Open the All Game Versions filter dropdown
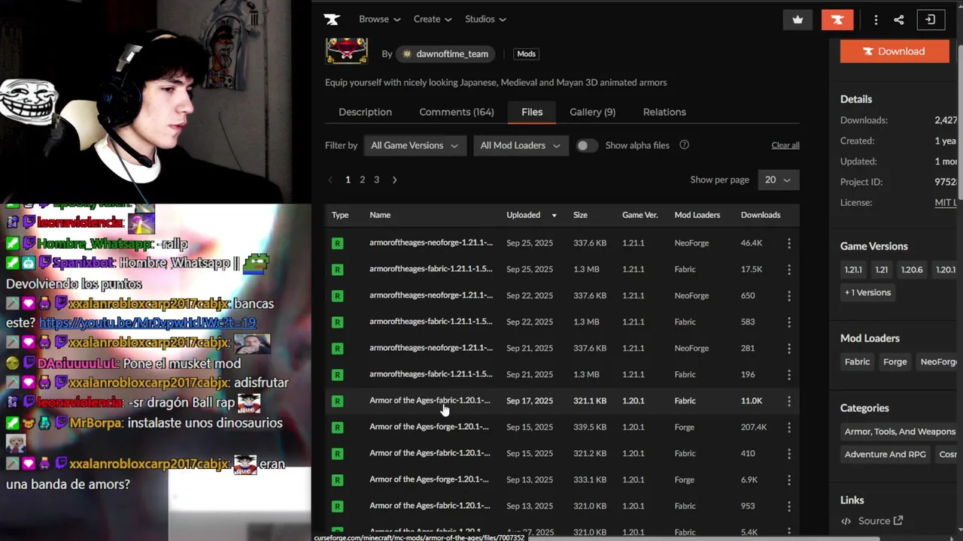This screenshot has width=963, height=541. click(x=415, y=146)
